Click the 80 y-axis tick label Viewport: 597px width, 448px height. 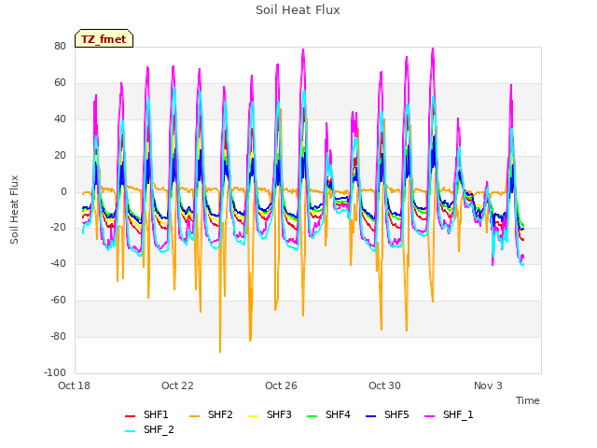coord(60,47)
